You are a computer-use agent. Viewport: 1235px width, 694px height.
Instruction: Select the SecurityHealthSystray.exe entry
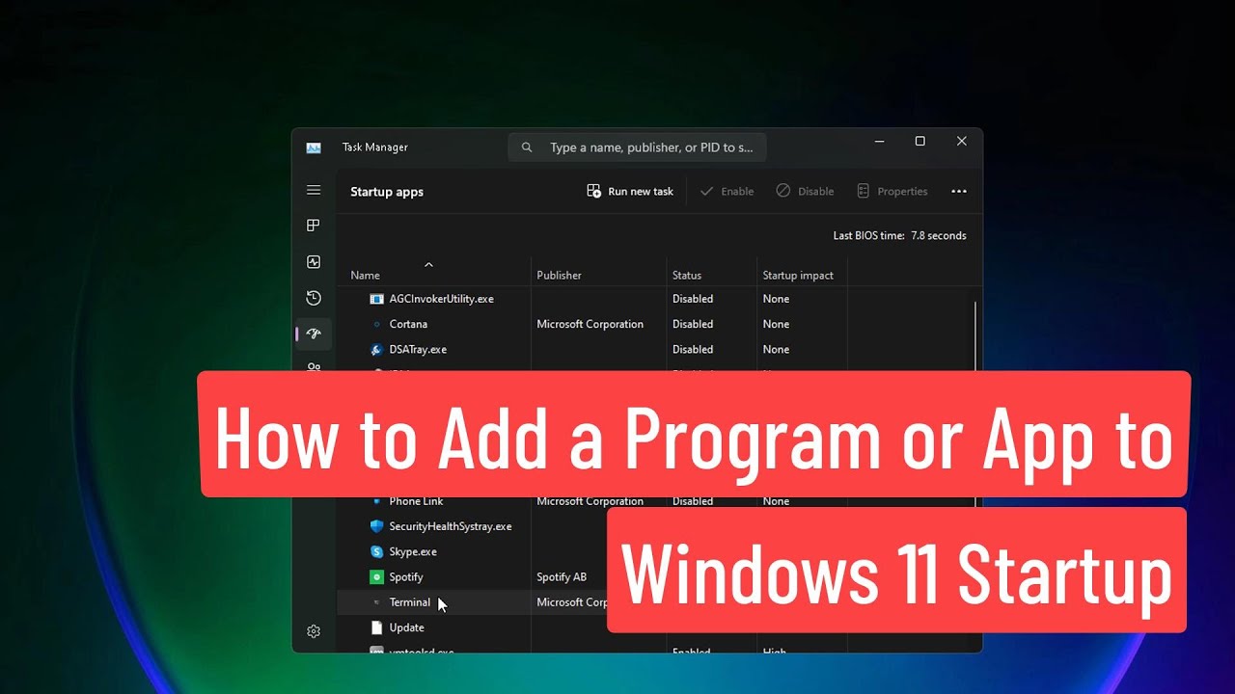(x=451, y=526)
